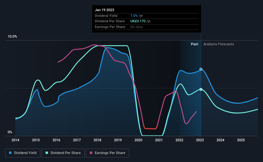Click the teal dot in Dividend Per Share legend
The image size is (263, 162).
pos(47,153)
